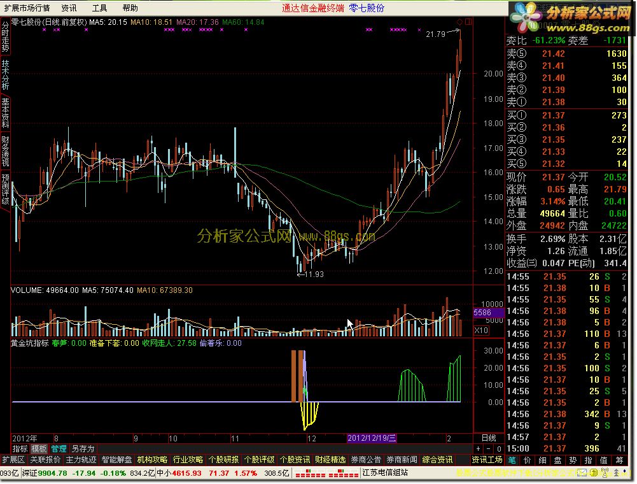Switch to the 分时走势 side tab
637x484 pixels.
click(x=5, y=36)
